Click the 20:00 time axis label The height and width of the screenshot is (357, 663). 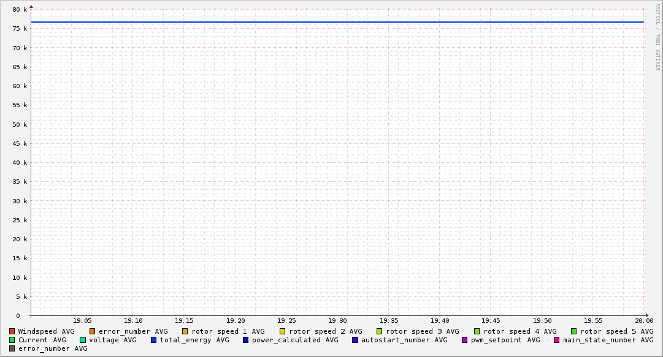tap(643, 320)
